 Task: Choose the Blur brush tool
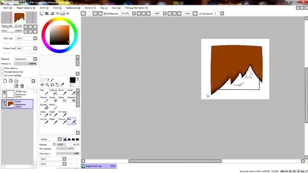click(72, 121)
